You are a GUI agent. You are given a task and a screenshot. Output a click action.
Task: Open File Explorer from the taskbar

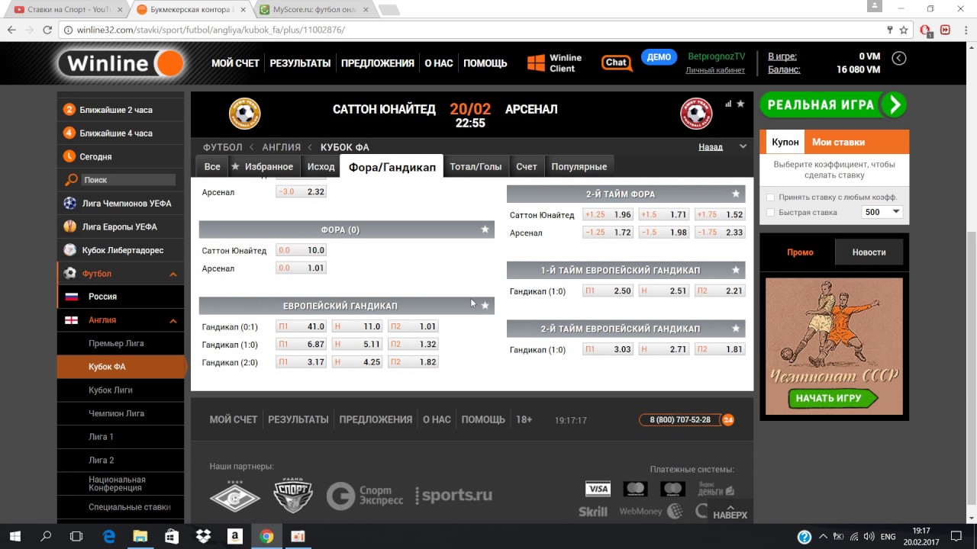tap(140, 536)
